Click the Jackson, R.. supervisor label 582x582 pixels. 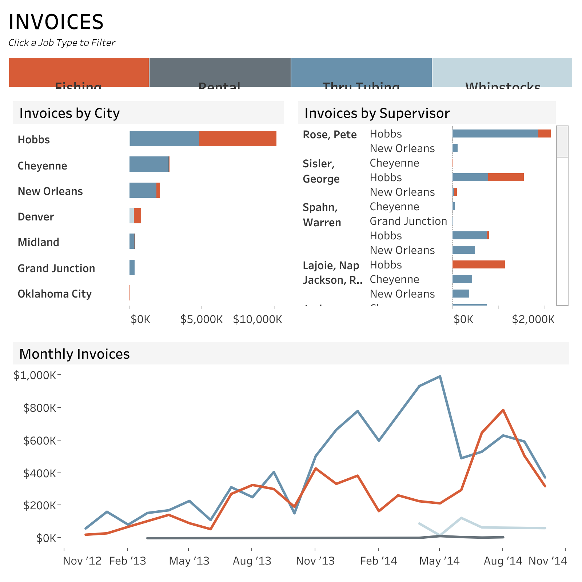point(332,280)
